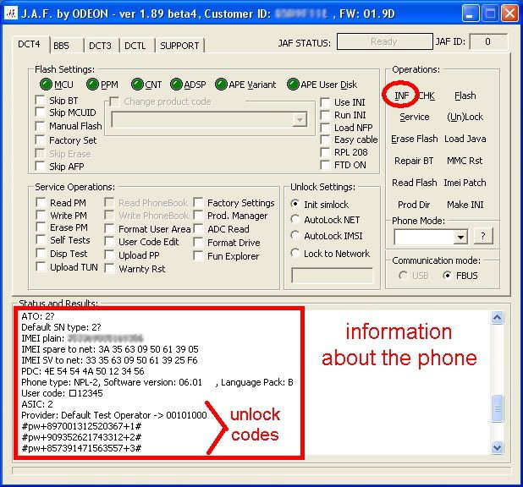The width and height of the screenshot is (523, 487).
Task: Check the Fun Explorer option
Action: [198, 256]
